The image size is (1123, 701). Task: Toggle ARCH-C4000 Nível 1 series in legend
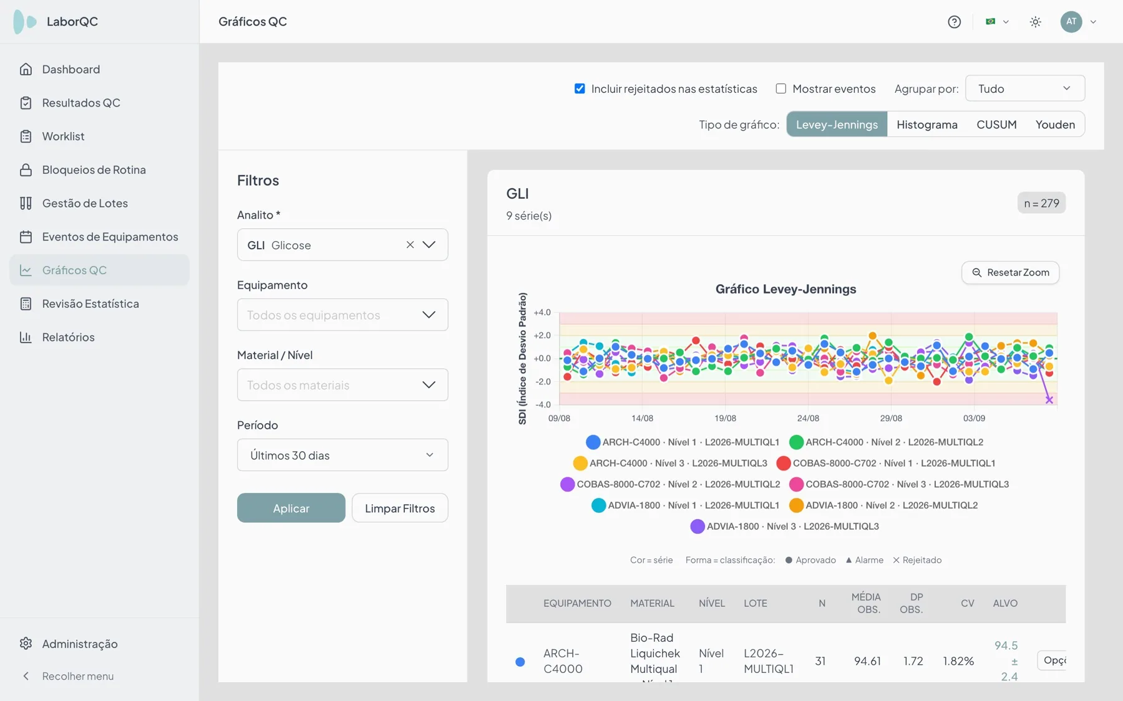coord(683,442)
